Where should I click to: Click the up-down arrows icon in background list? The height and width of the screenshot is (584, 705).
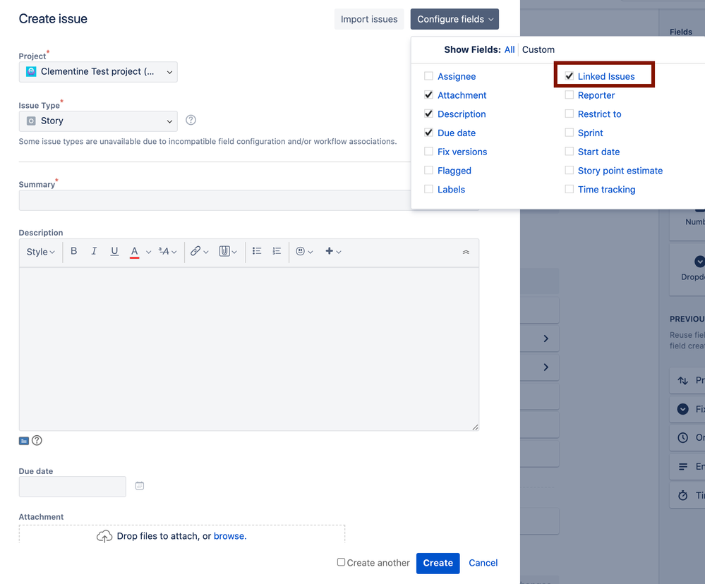[683, 380]
